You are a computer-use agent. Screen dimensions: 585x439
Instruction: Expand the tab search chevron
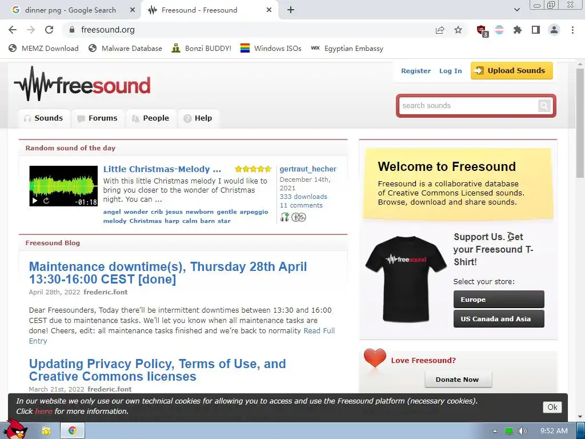coord(516,10)
